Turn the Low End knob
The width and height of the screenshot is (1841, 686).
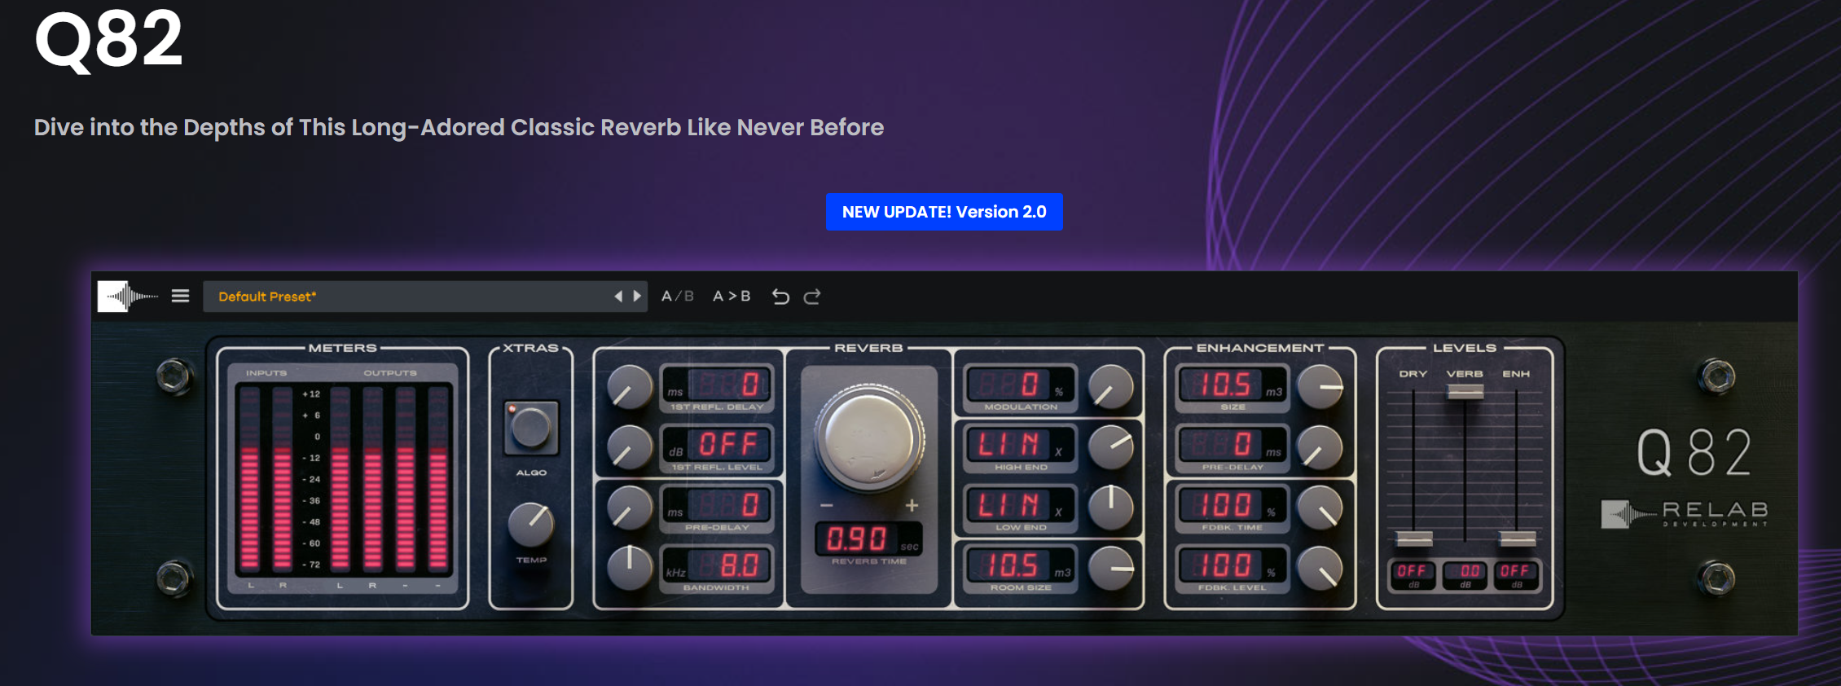click(x=1111, y=508)
